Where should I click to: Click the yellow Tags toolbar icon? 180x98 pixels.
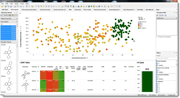coord(44,6)
